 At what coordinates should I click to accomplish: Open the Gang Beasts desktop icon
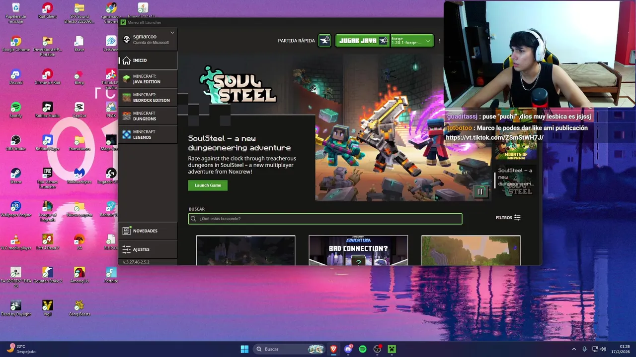[79, 308]
